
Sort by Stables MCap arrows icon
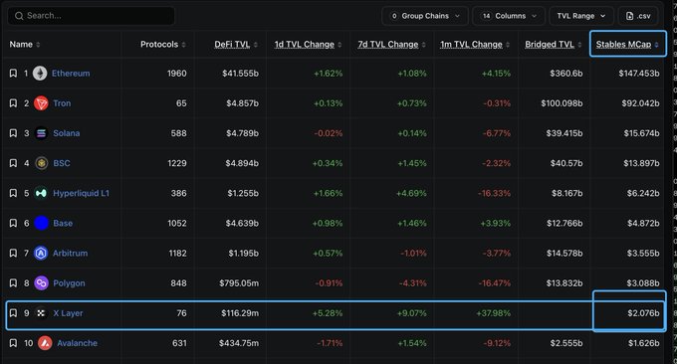[x=656, y=45]
